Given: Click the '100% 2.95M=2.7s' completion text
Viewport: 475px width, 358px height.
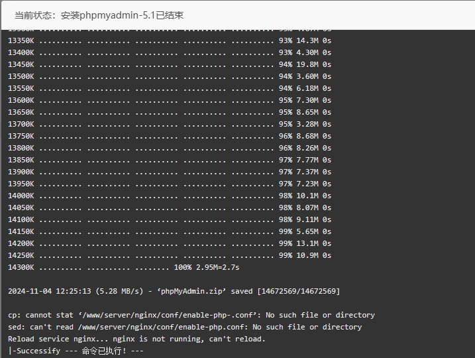Looking at the screenshot, I should pyautogui.click(x=207, y=267).
